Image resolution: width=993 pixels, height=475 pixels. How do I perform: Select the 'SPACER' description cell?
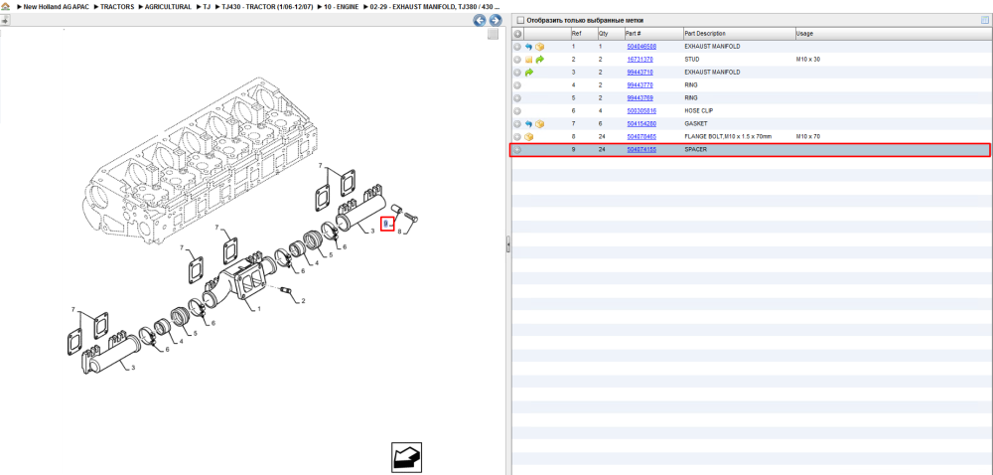tap(695, 150)
